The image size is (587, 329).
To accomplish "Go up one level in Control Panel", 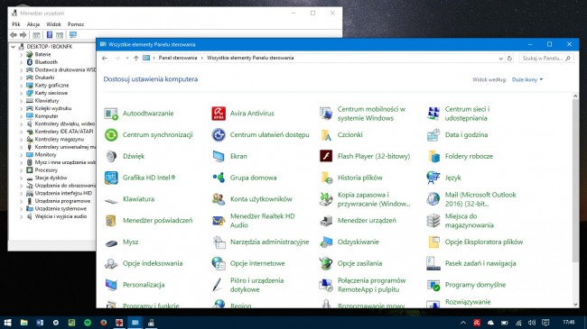I will [135, 59].
